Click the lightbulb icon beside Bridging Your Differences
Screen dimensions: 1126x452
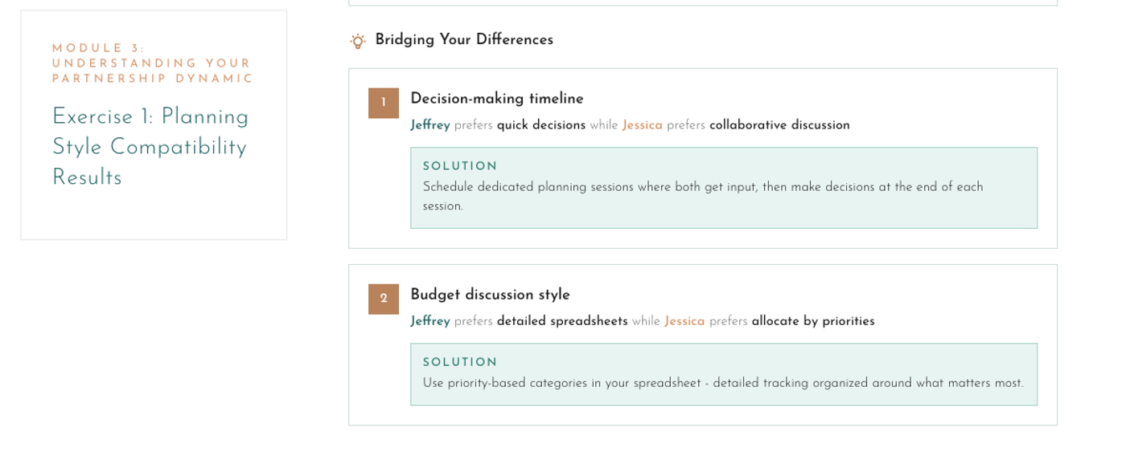(x=358, y=40)
